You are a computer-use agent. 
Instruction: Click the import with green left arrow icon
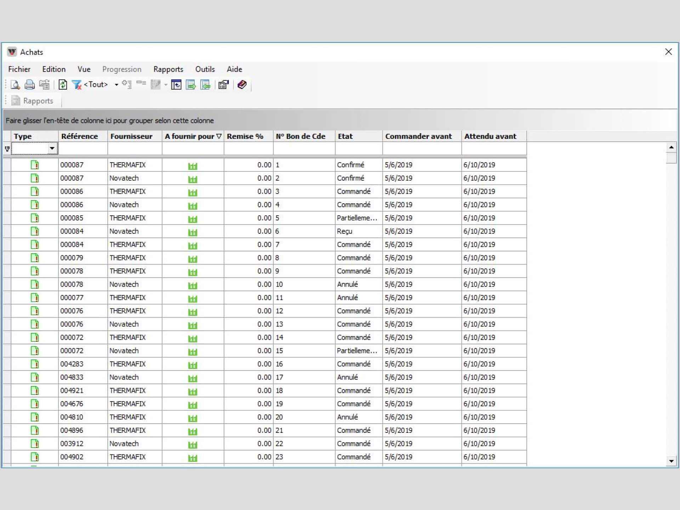(x=205, y=85)
